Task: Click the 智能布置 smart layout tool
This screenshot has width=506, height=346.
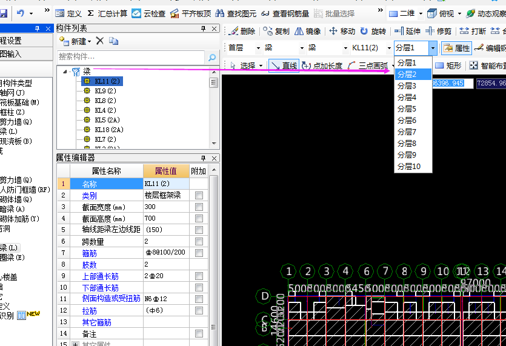Action: (x=487, y=65)
